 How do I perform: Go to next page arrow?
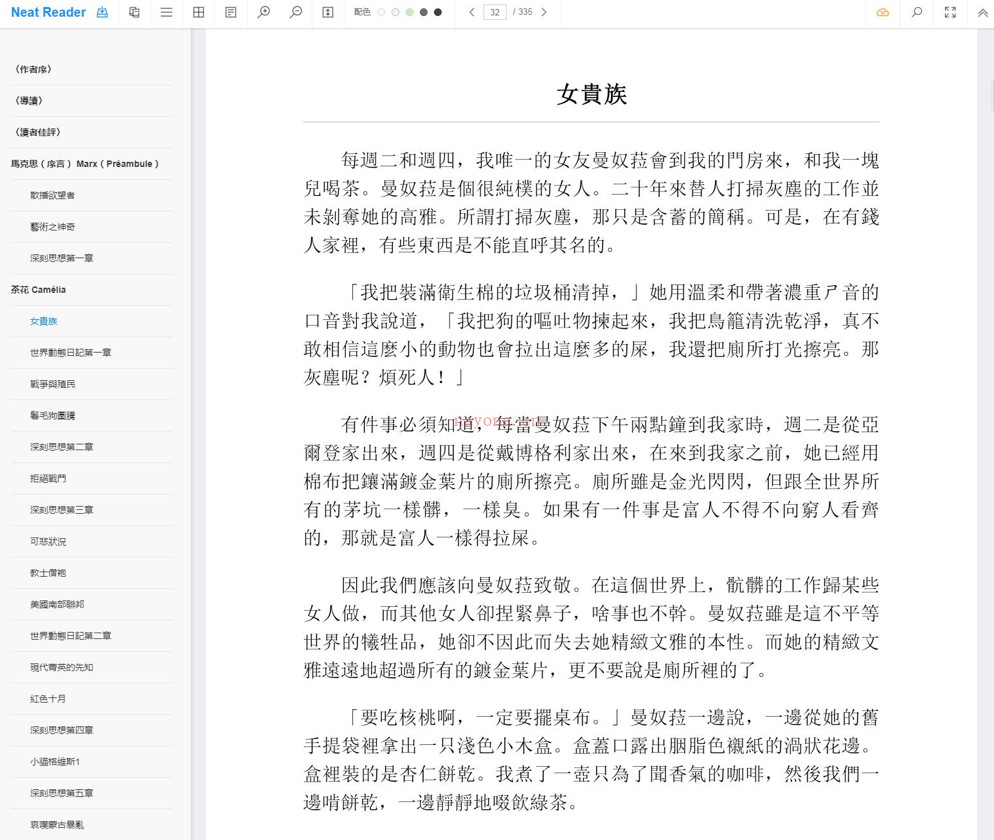544,12
